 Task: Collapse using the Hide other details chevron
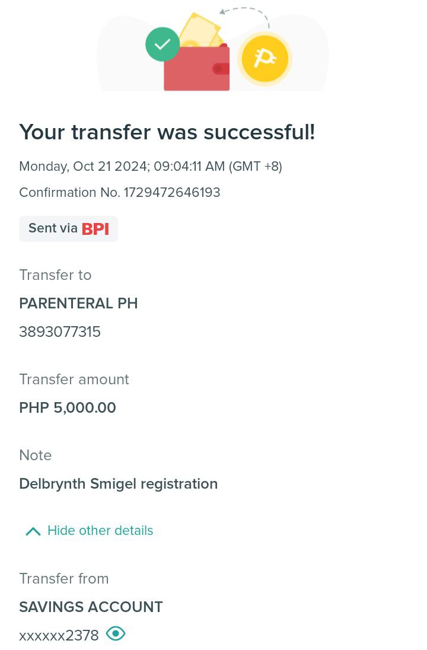(x=33, y=531)
